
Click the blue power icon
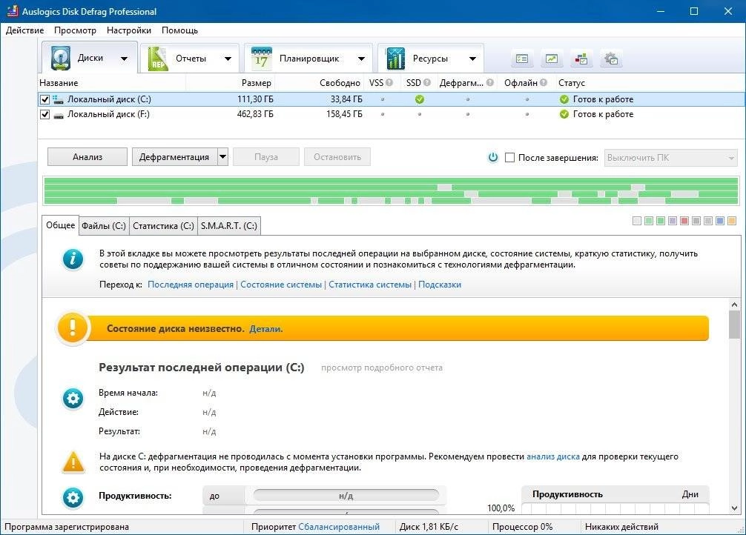click(493, 157)
